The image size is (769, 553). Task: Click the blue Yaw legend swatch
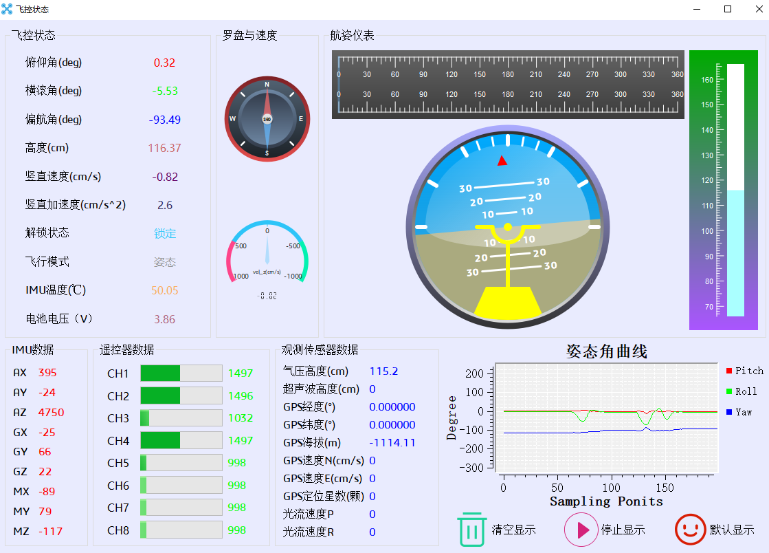pyautogui.click(x=728, y=412)
